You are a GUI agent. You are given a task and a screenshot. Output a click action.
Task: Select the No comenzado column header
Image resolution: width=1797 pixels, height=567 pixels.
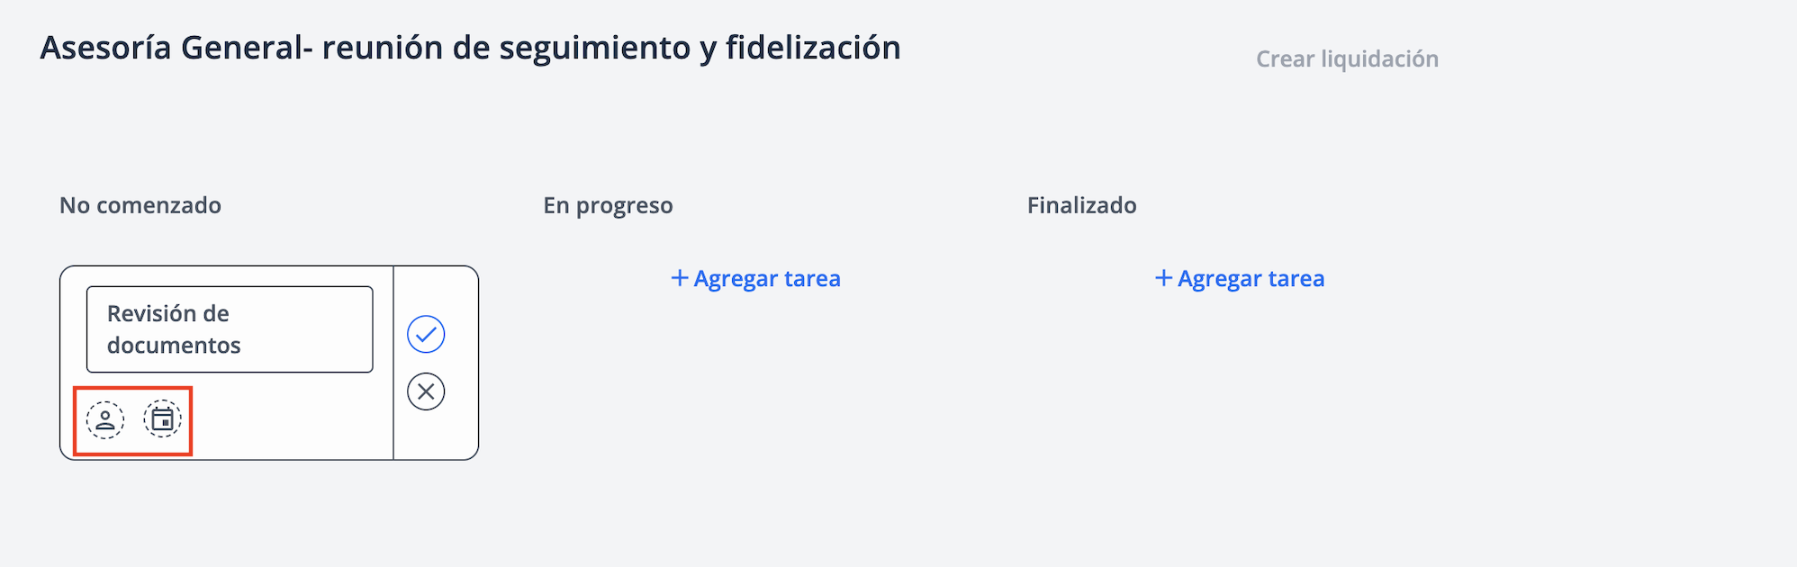point(140,205)
